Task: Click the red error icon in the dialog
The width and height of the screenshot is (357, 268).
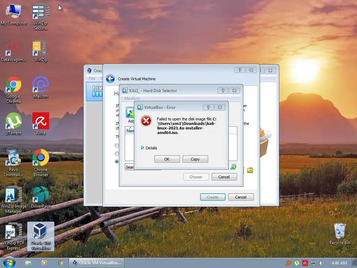Action: 146,121
